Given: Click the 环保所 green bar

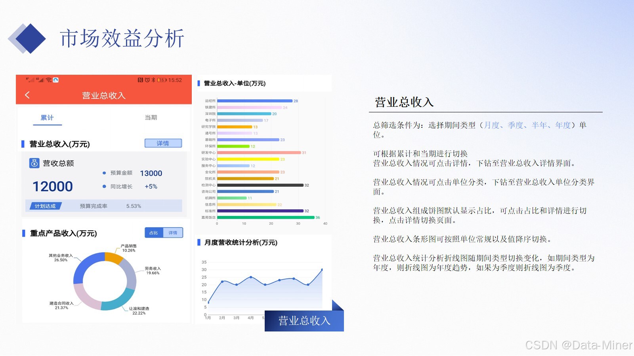Looking at the screenshot, I should pyautogui.click(x=233, y=146).
